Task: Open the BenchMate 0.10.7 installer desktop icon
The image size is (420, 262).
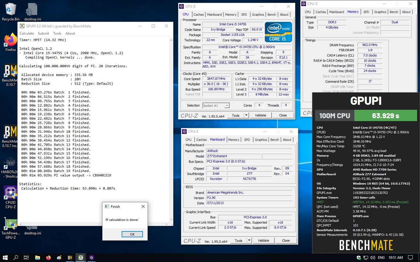Action: pos(10,136)
